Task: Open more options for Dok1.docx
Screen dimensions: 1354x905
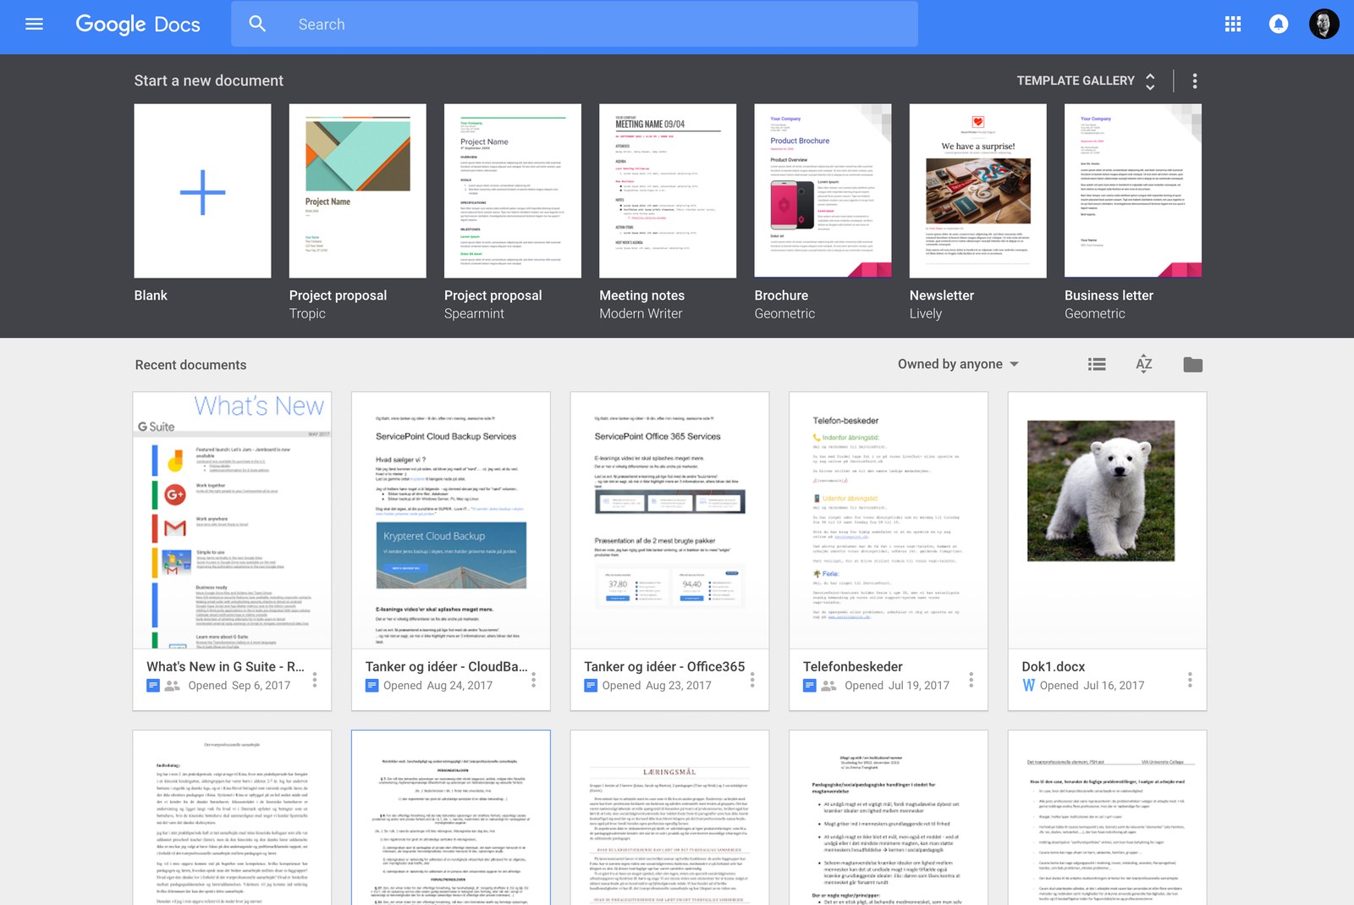Action: pos(1190,679)
